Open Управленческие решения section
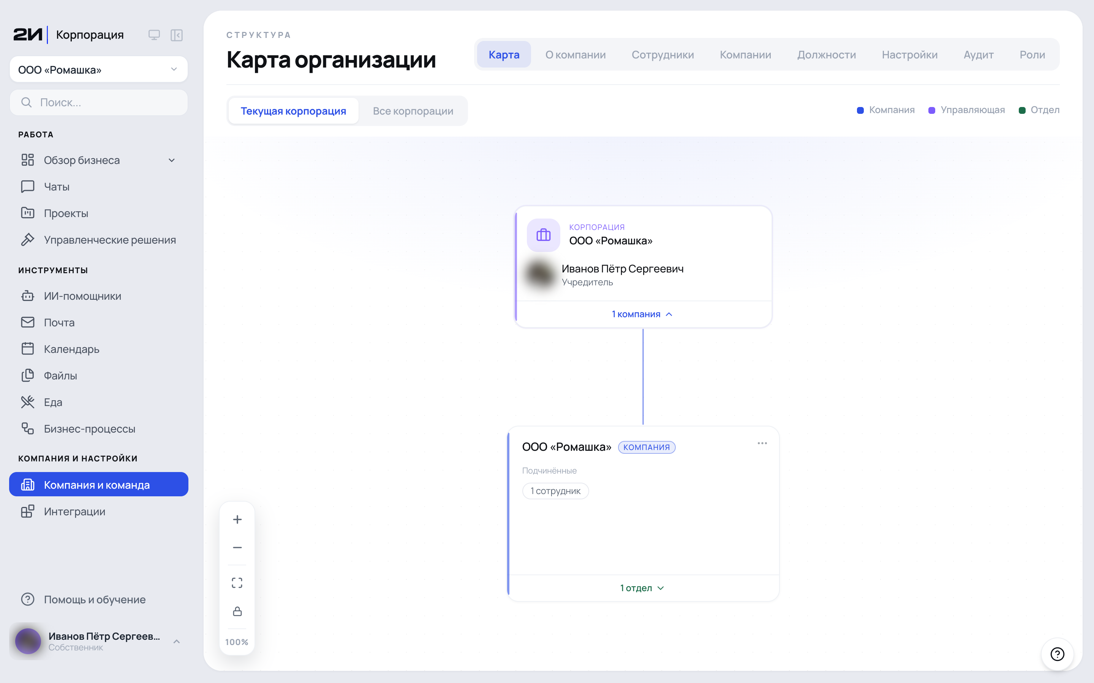The image size is (1094, 683). [98, 240]
